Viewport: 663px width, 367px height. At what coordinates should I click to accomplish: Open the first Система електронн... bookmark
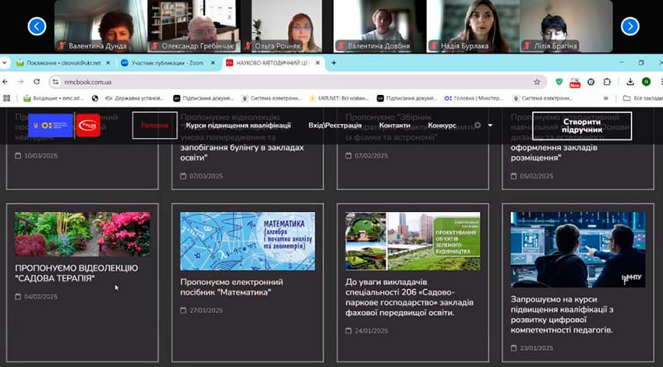click(271, 98)
